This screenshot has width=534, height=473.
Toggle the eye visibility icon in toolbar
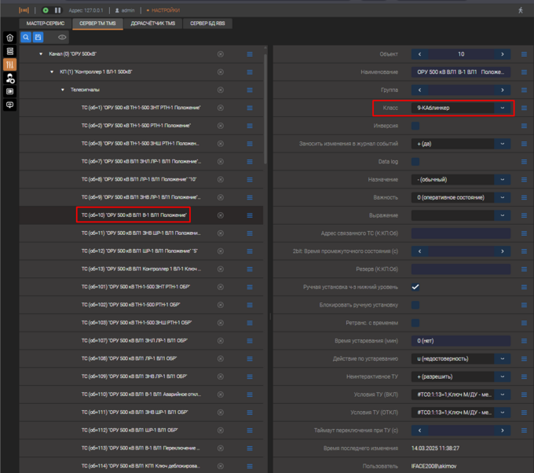click(x=62, y=37)
